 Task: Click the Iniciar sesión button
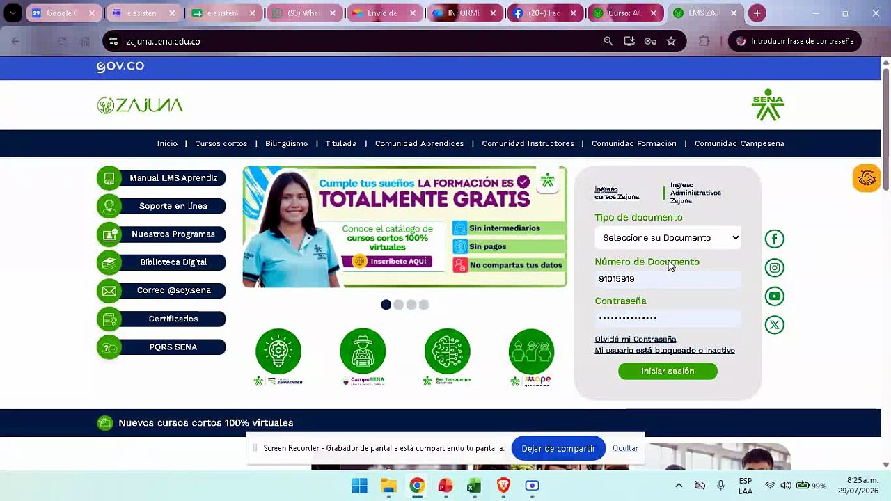coord(668,371)
